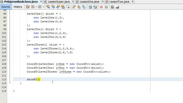Click 'new LevelThree(5,6,7,8)' on line 105

(x=53, y=52)
